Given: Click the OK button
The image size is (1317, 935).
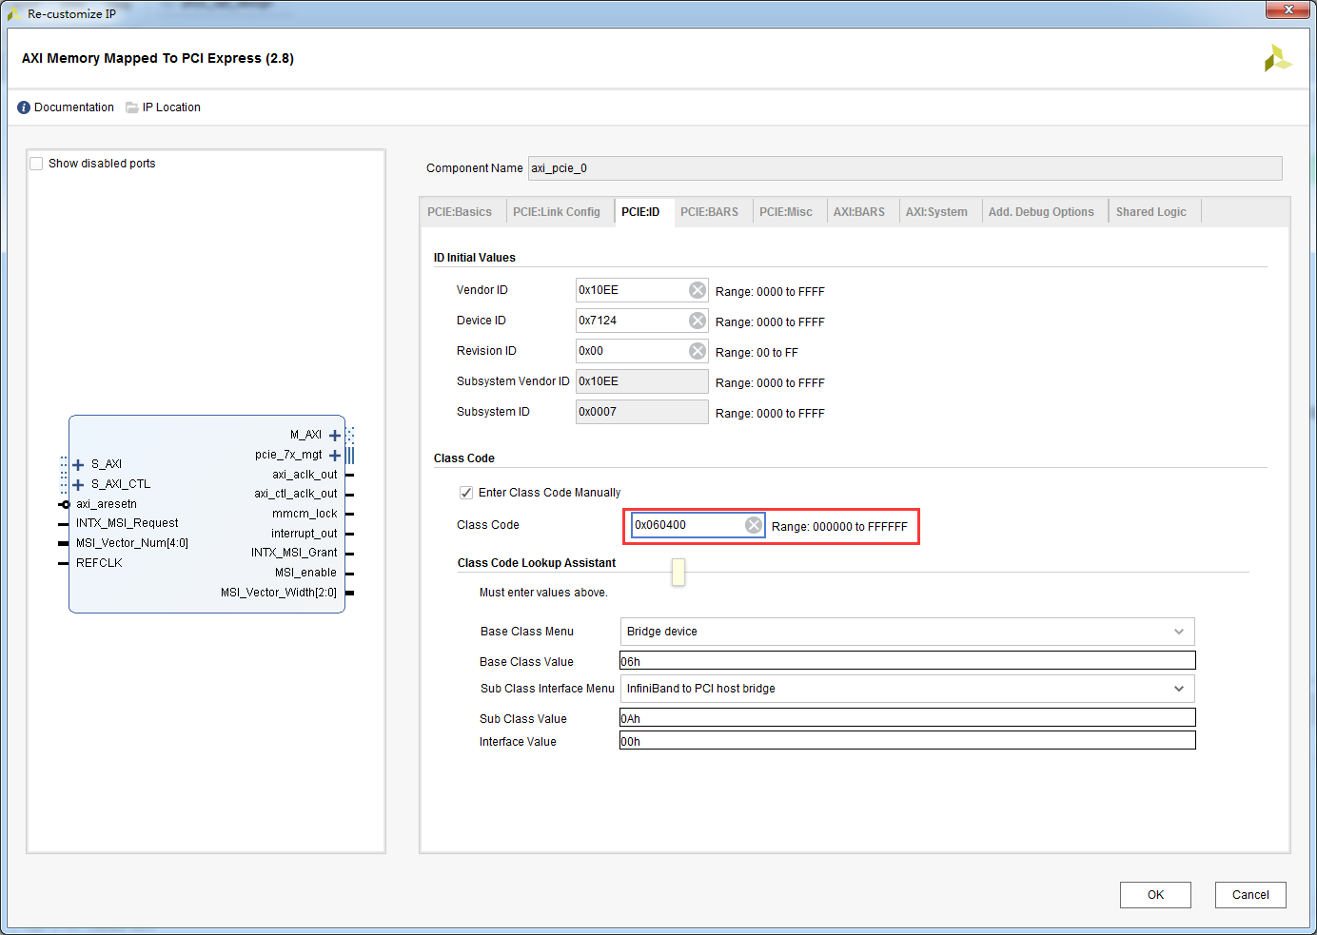Looking at the screenshot, I should (x=1155, y=895).
